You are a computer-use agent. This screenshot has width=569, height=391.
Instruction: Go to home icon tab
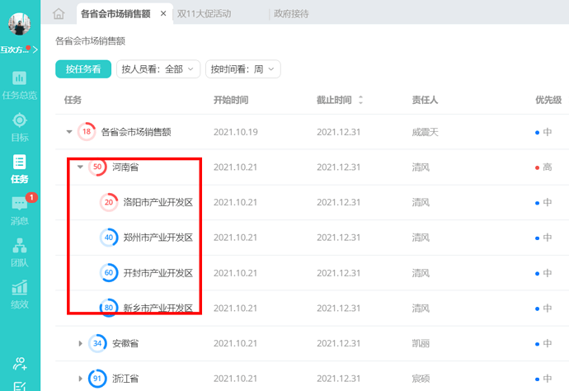pyautogui.click(x=59, y=14)
